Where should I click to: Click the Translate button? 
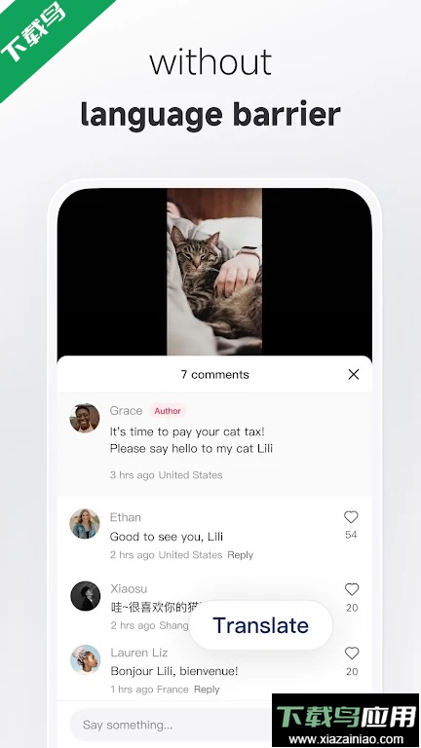coord(260,625)
